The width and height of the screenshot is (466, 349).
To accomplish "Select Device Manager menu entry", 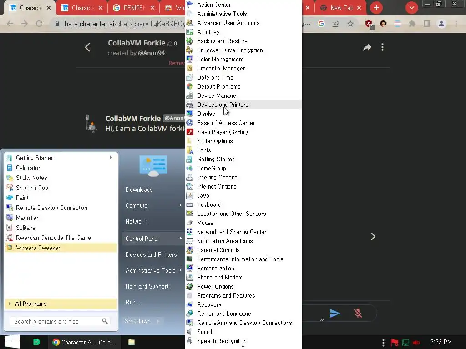I will pos(243,95).
